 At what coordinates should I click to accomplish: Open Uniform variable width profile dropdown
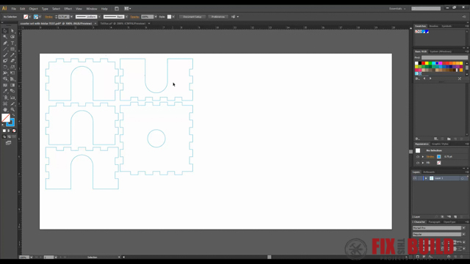tap(100, 17)
